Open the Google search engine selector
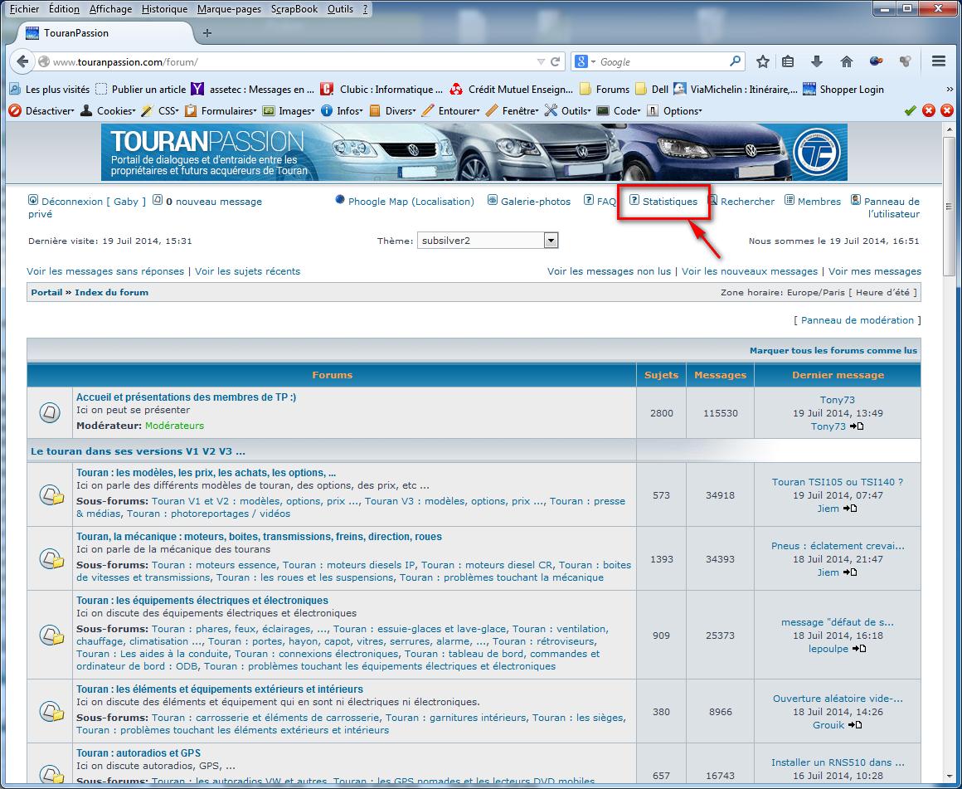Image resolution: width=962 pixels, height=789 pixels. point(584,61)
